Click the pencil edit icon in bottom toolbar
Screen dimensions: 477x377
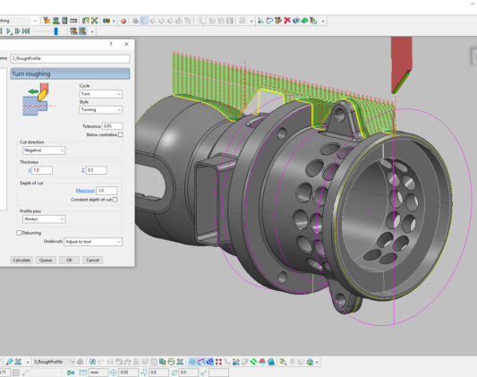click(x=9, y=362)
